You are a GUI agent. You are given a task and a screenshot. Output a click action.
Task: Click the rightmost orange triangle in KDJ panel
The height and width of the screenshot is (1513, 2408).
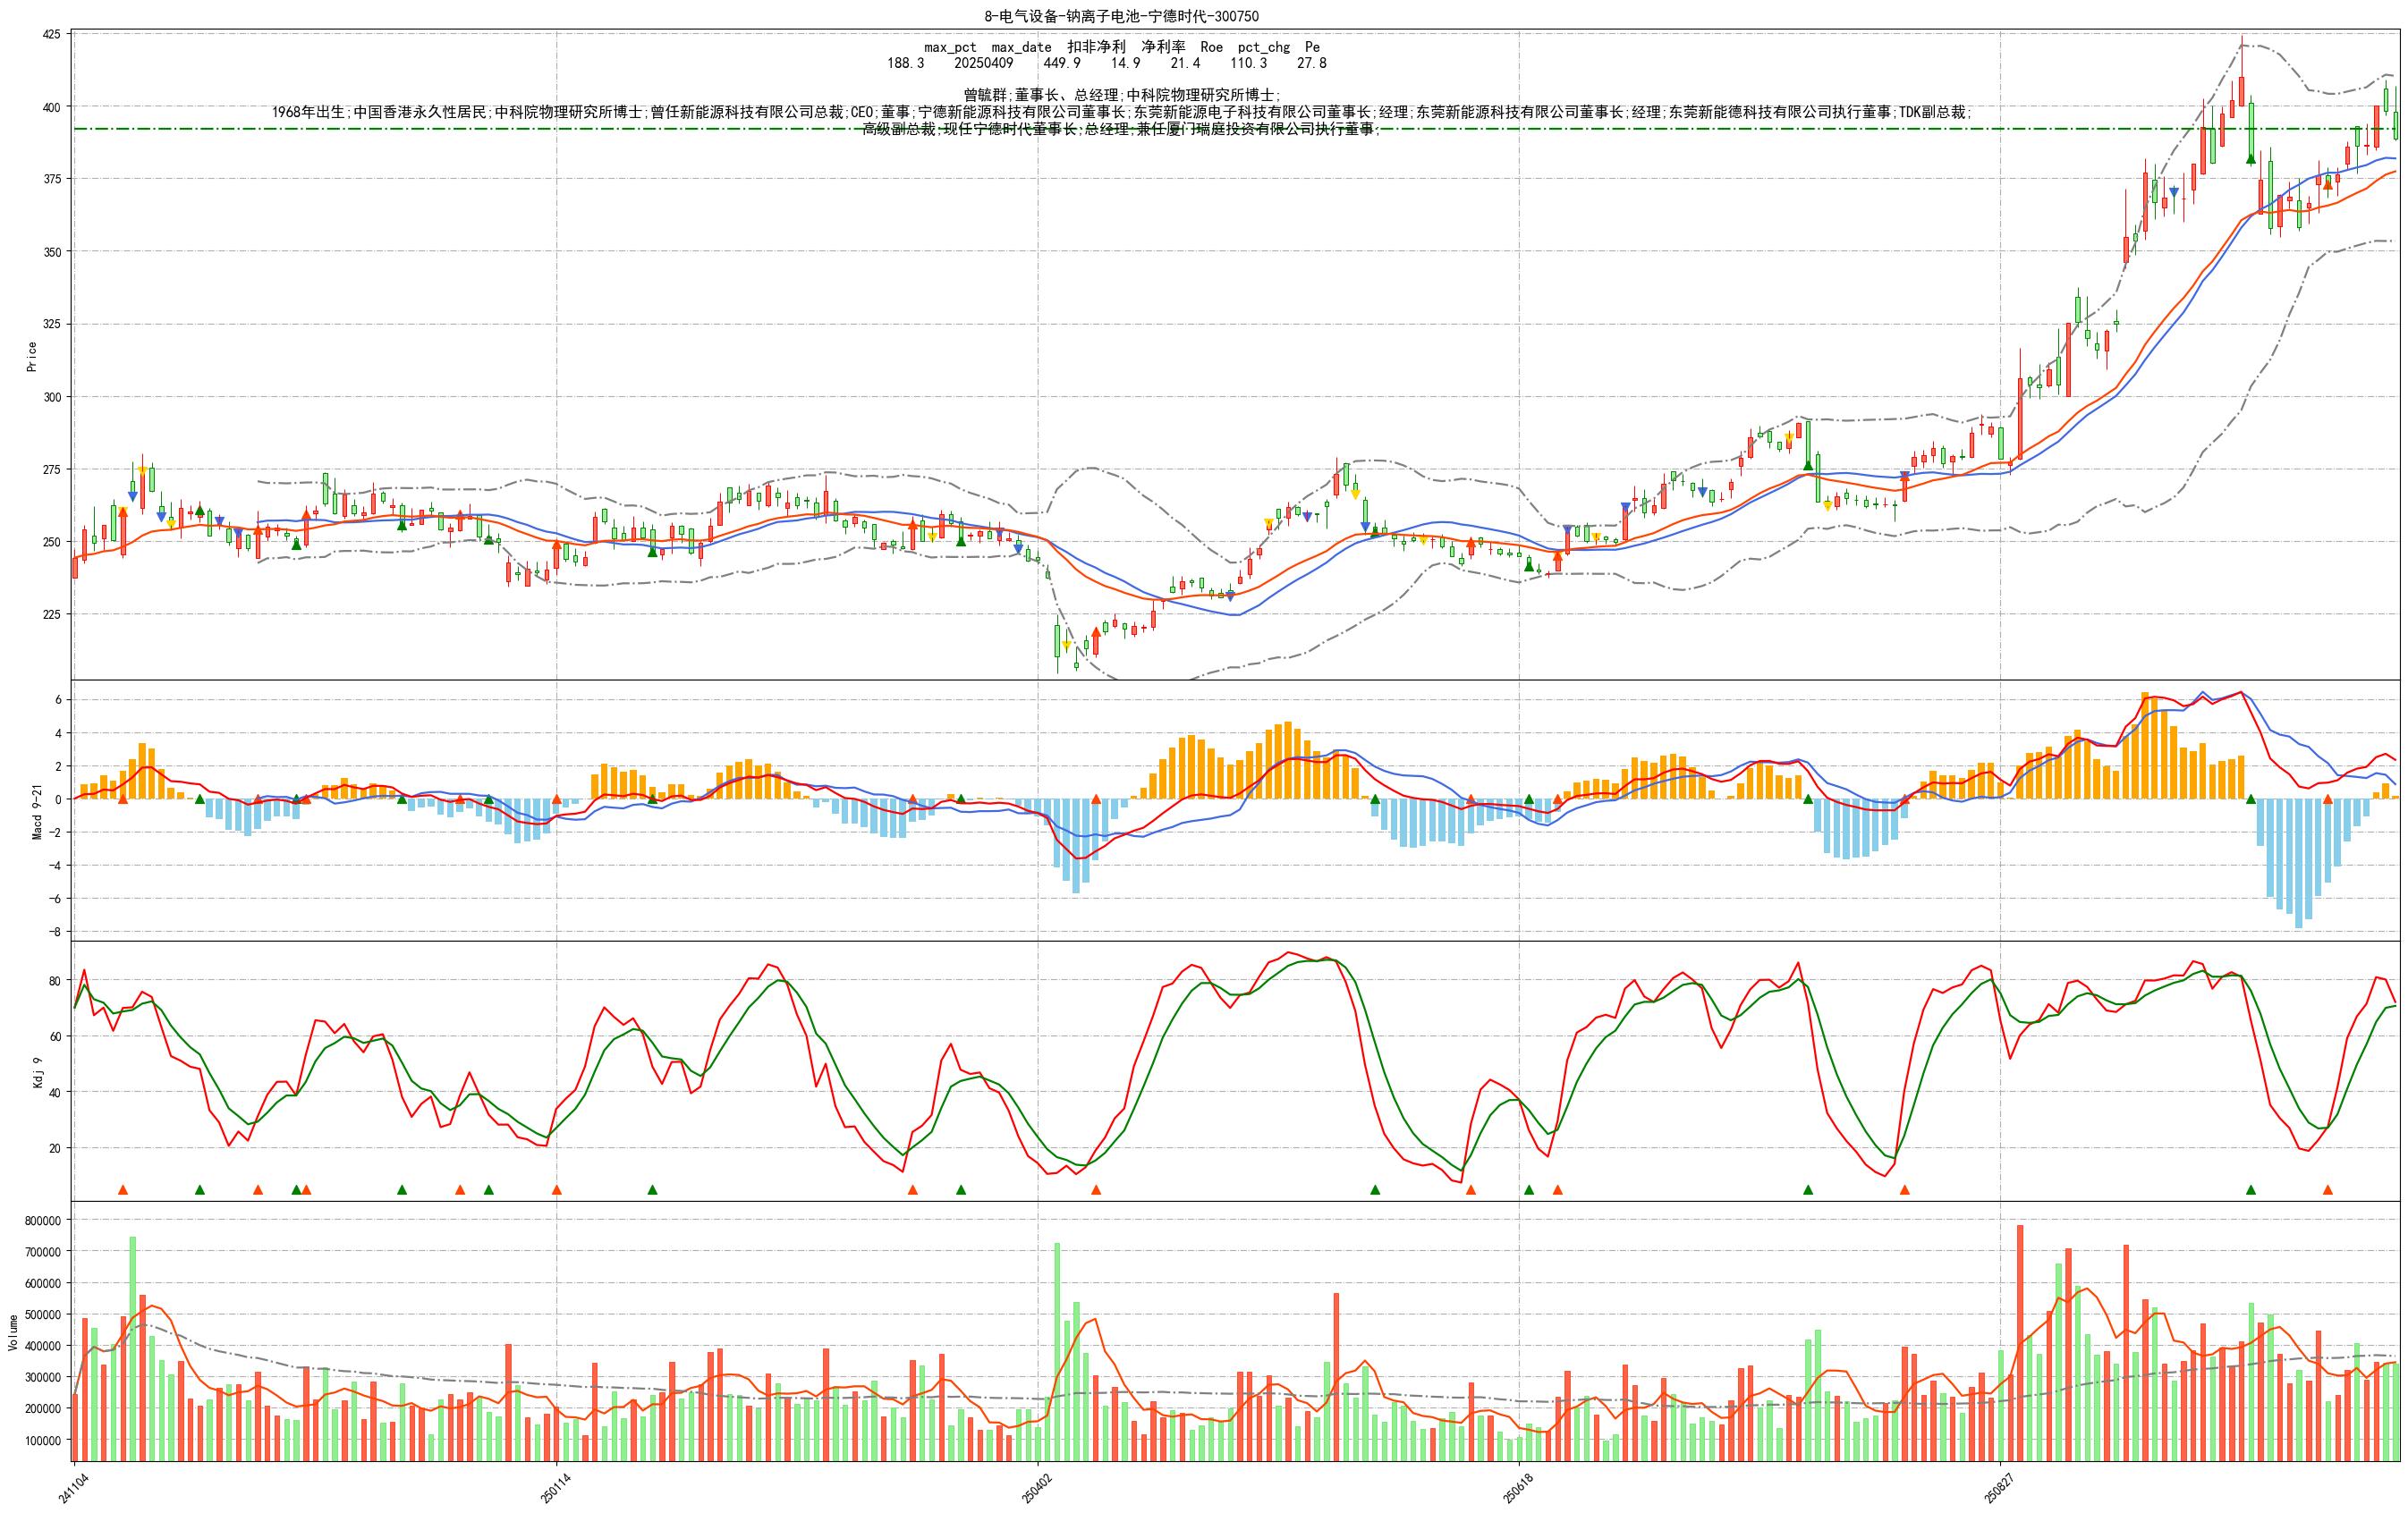pos(2328,1190)
